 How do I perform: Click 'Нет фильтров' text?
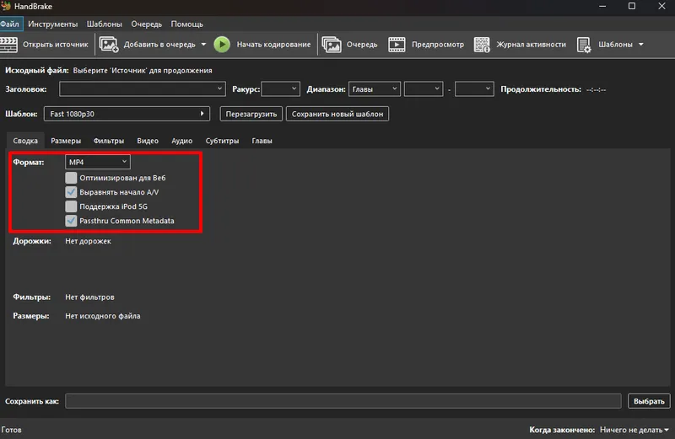click(x=90, y=297)
